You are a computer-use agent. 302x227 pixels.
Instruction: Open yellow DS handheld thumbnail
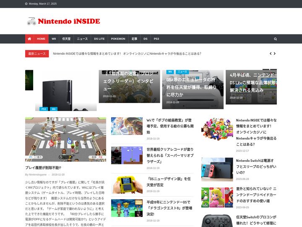[127, 185]
